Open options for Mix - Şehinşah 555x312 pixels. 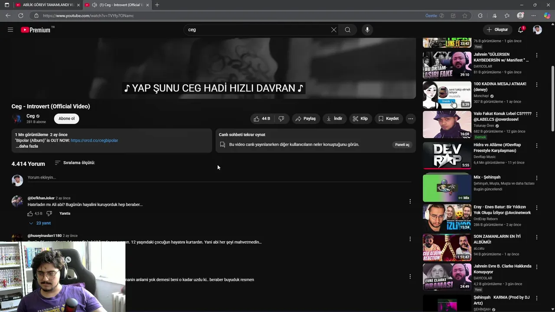click(x=537, y=178)
